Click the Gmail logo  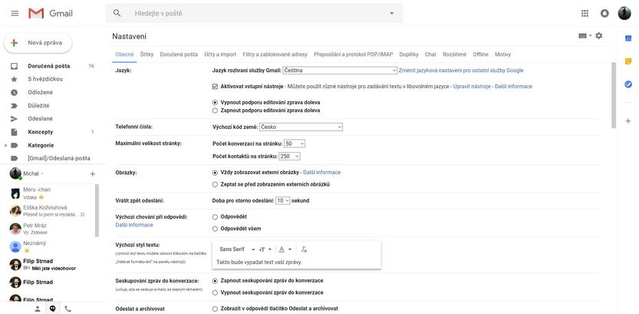pos(51,14)
